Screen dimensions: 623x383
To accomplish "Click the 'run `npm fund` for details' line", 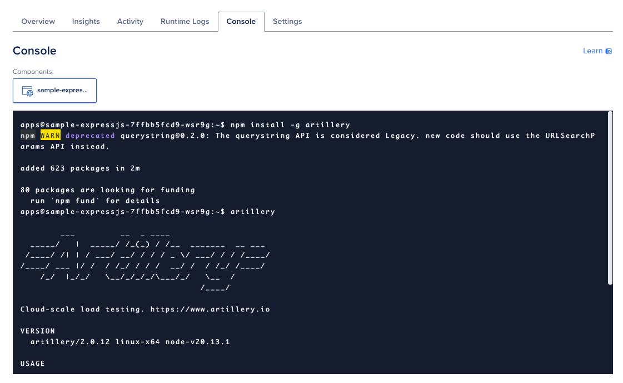I will pyautogui.click(x=95, y=201).
